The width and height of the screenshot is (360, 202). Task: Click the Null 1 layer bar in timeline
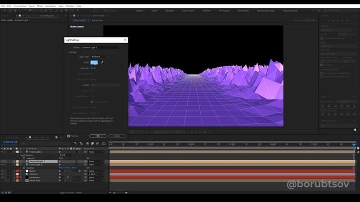(232, 171)
